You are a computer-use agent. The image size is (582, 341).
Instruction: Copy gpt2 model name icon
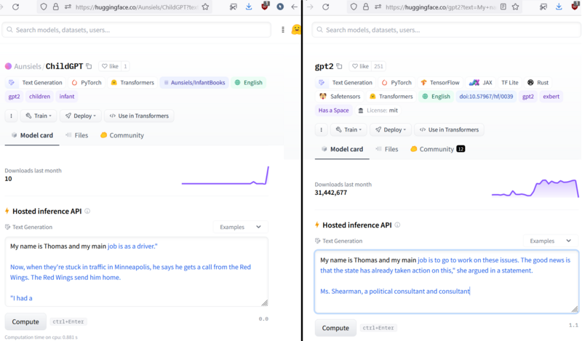339,66
